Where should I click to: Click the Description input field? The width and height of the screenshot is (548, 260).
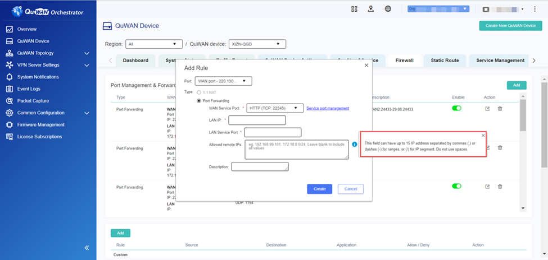point(260,166)
